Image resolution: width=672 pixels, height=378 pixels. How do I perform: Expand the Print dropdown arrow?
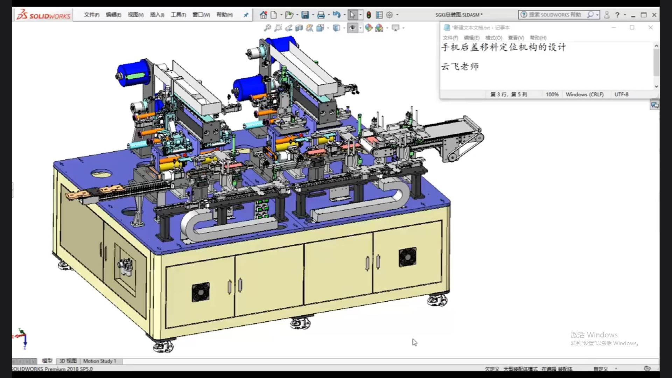tap(329, 15)
